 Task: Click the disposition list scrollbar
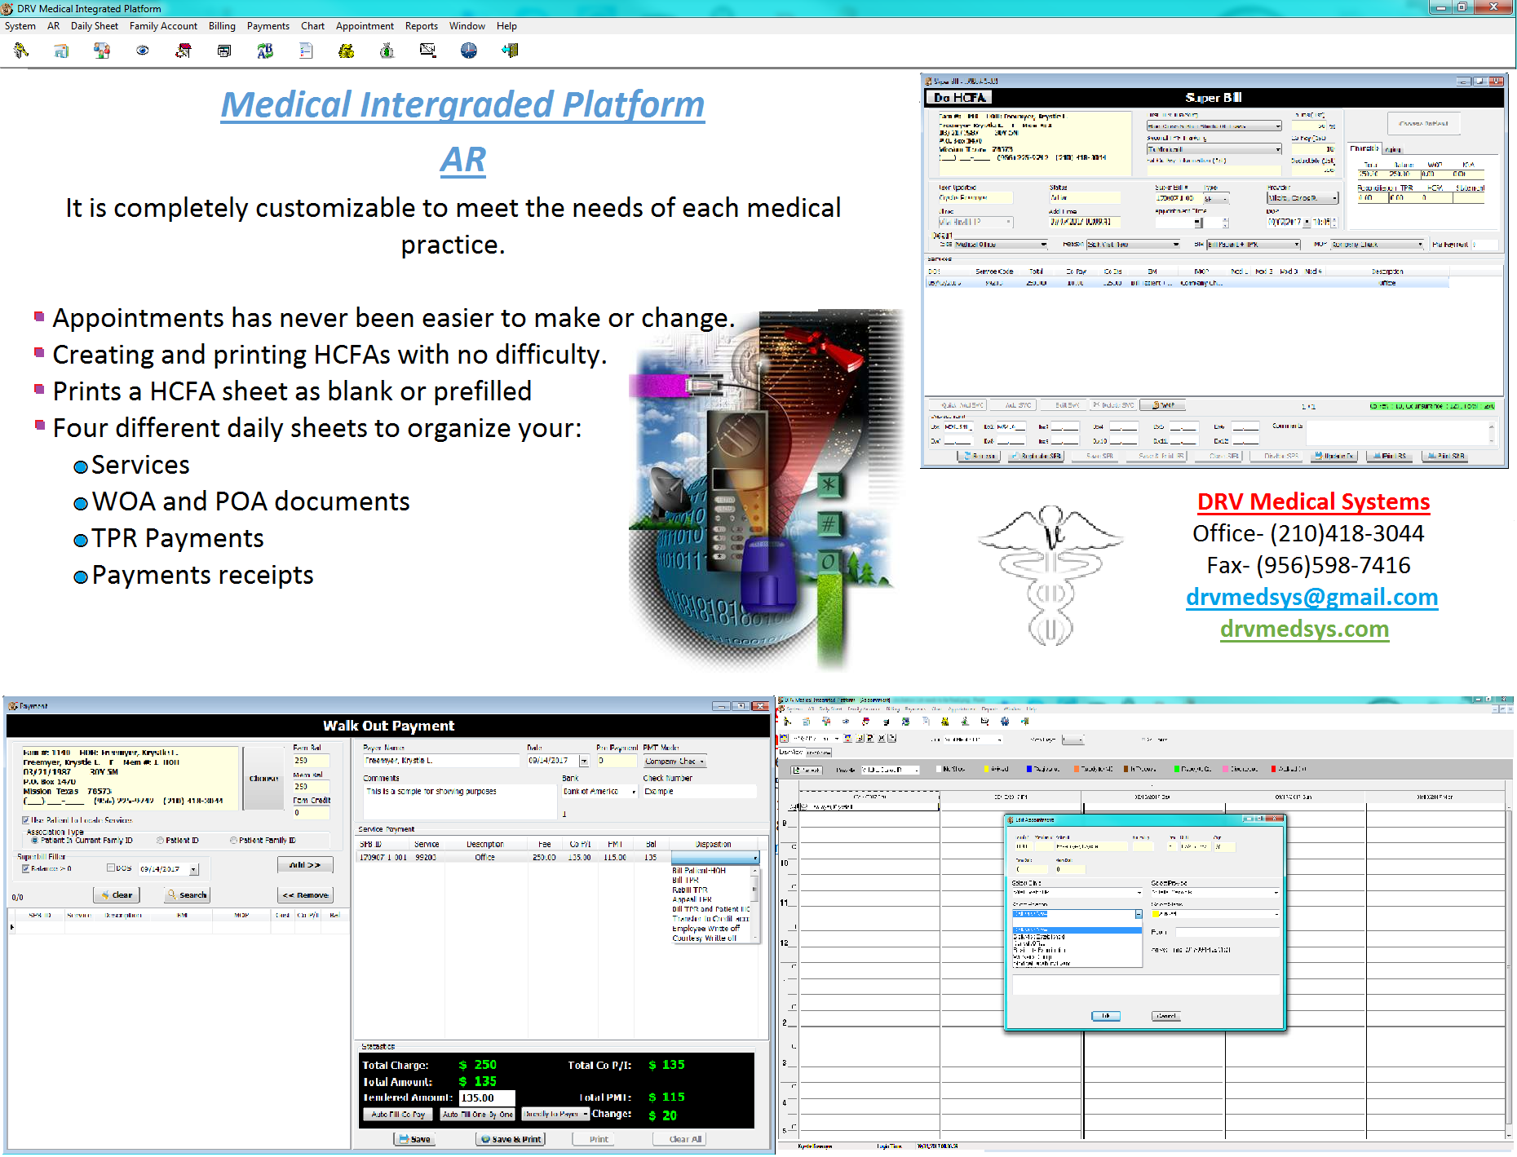(756, 904)
